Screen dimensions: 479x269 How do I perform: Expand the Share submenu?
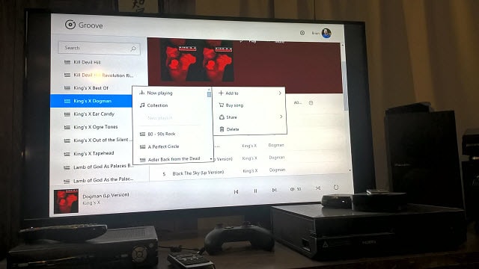click(251, 117)
